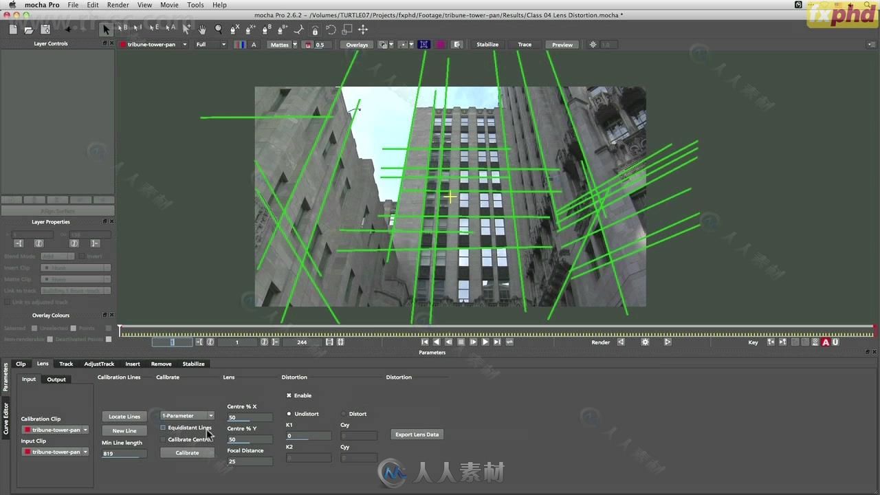This screenshot has width=880, height=495.
Task: Click the Focal Distance 25 field
Action: tap(250, 461)
